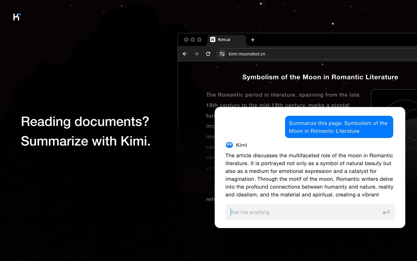The image size is (417, 261).
Task: Reload the page with the refresh icon
Action: coord(208,54)
